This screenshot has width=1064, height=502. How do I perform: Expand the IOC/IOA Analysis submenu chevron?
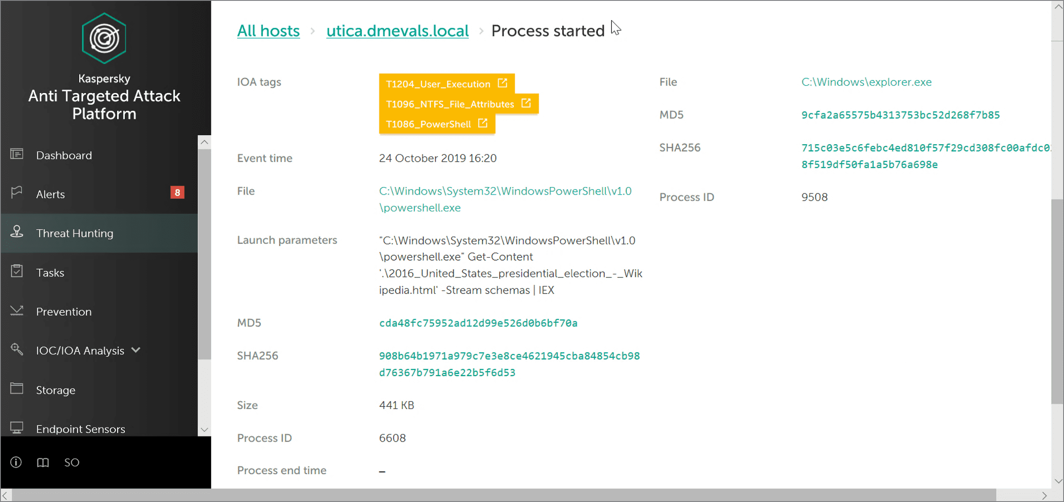136,350
